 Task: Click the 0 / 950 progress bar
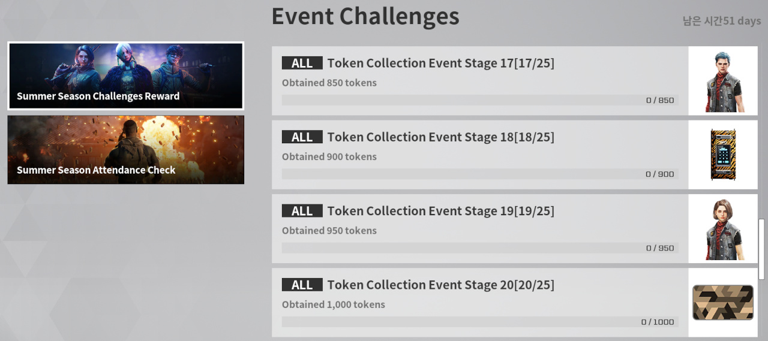point(480,248)
